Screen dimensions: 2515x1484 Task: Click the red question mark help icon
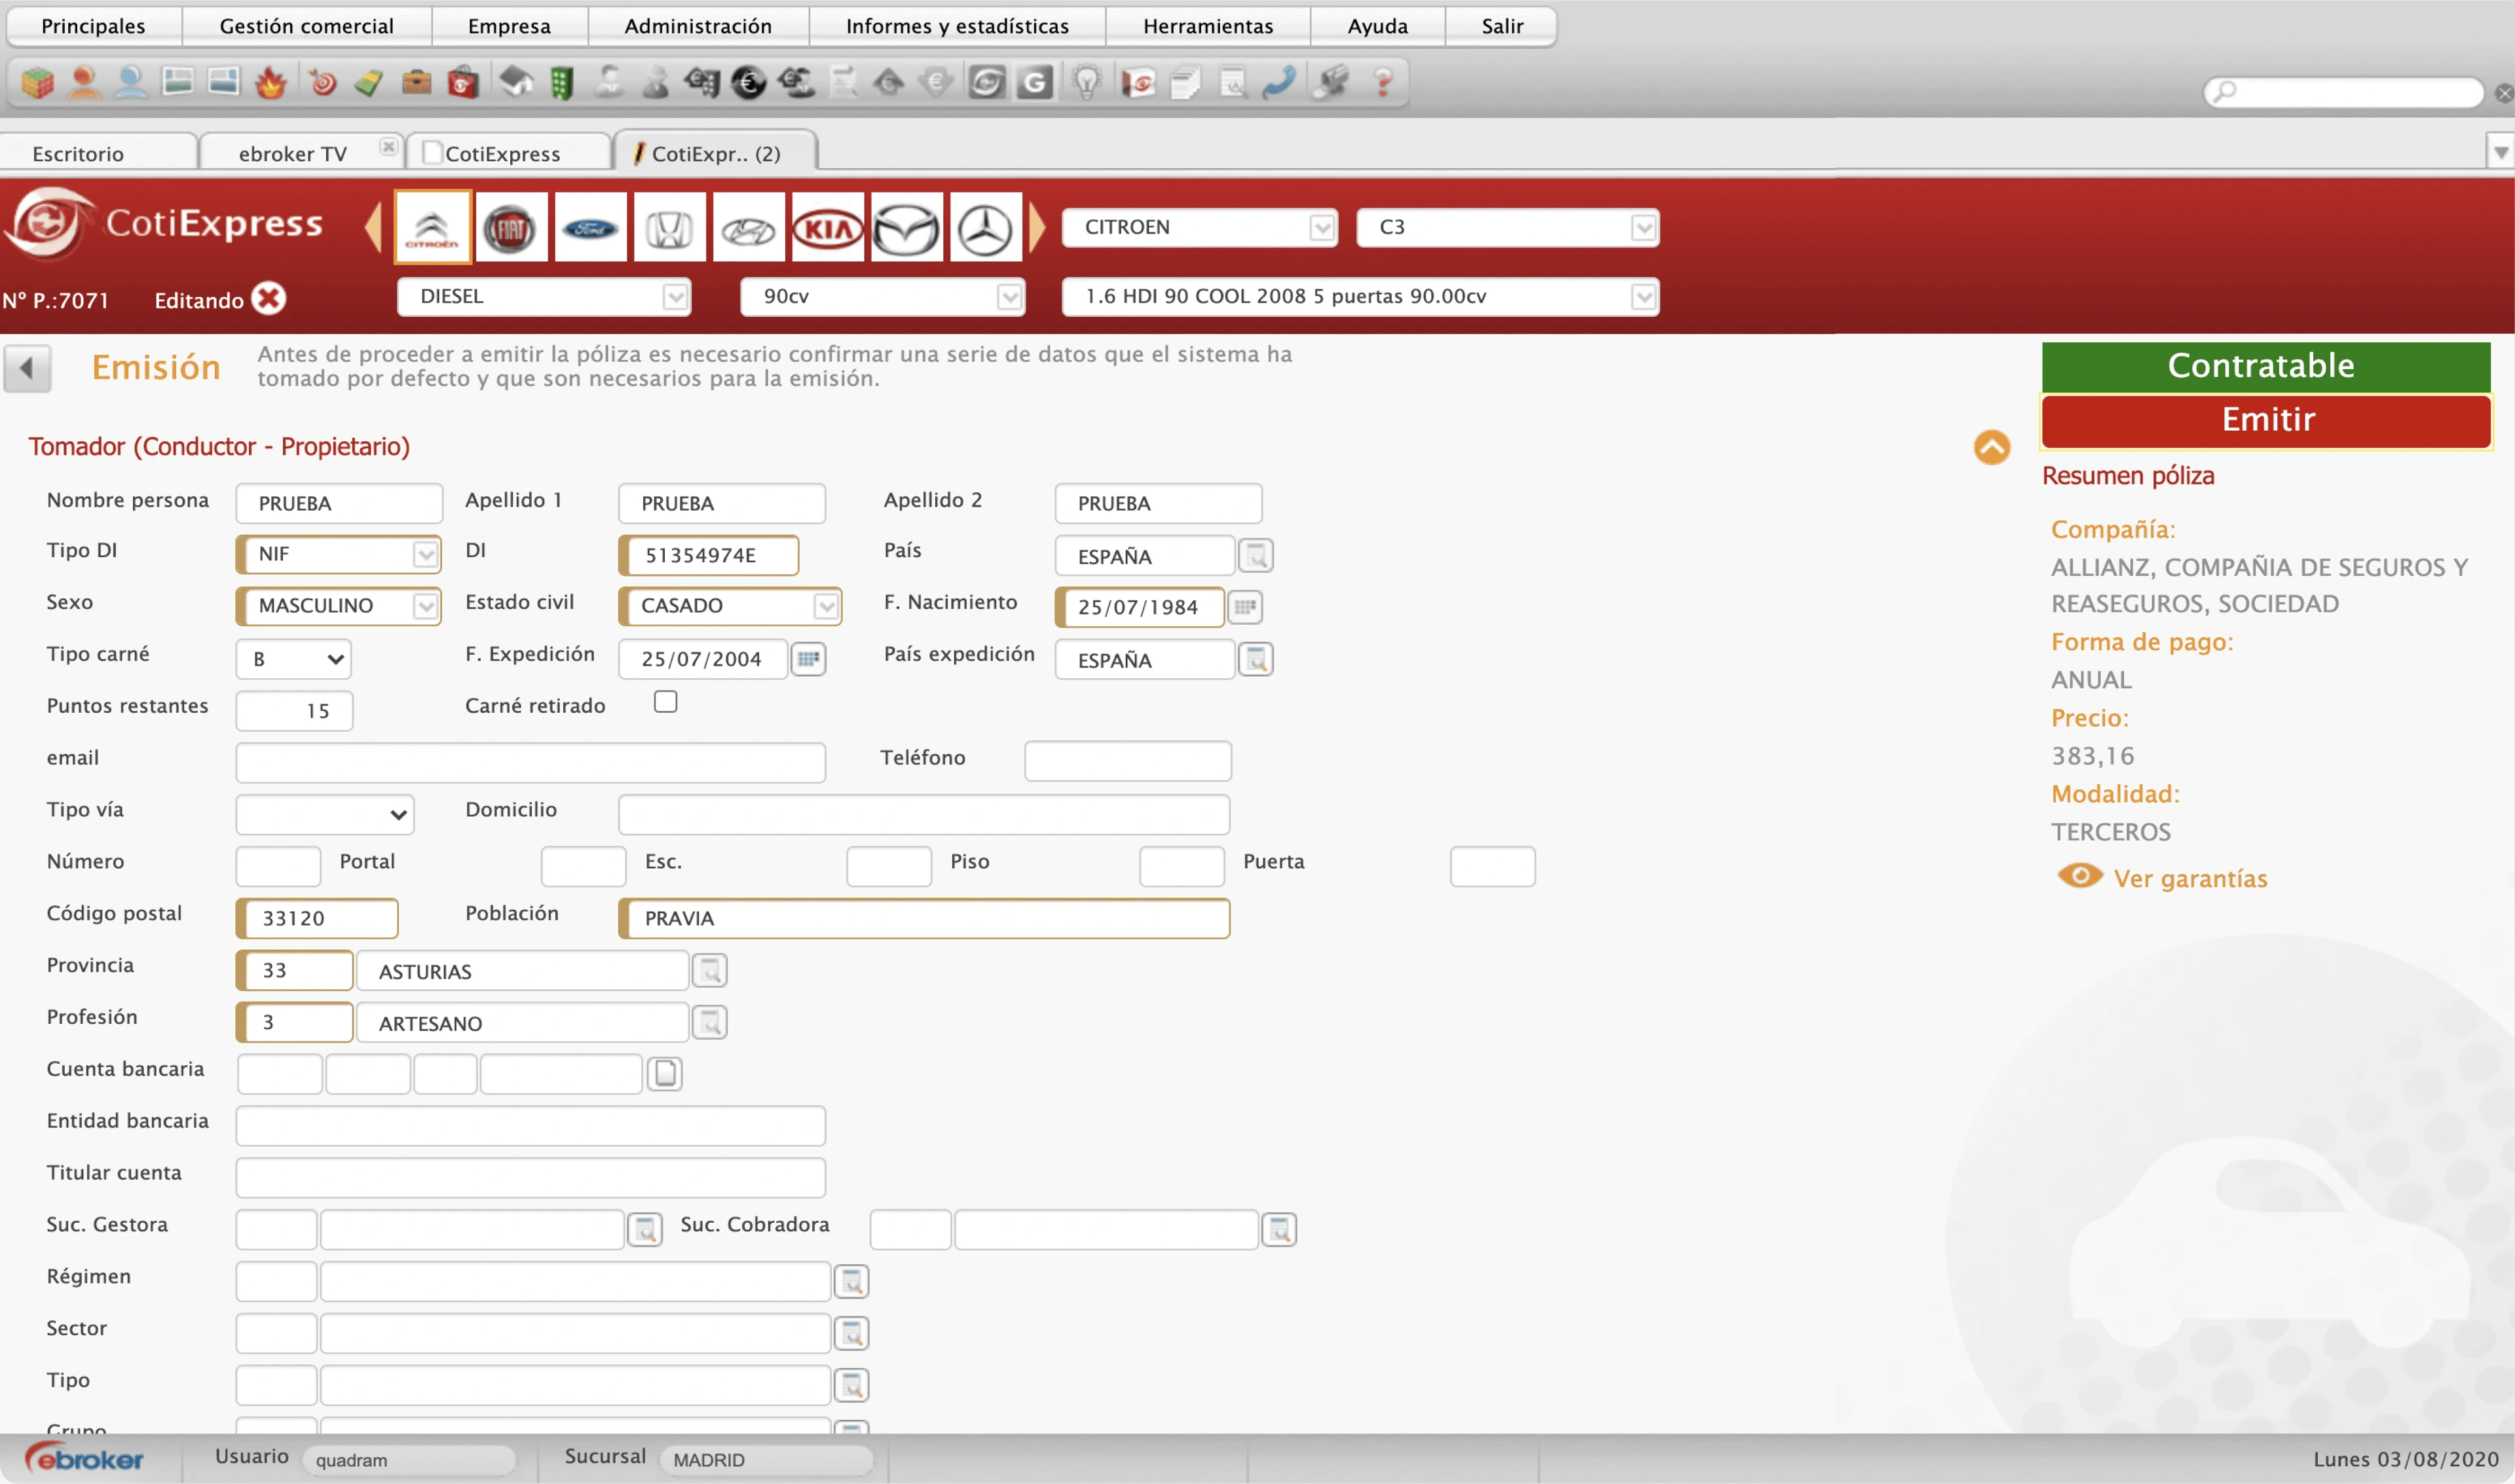pyautogui.click(x=1383, y=82)
